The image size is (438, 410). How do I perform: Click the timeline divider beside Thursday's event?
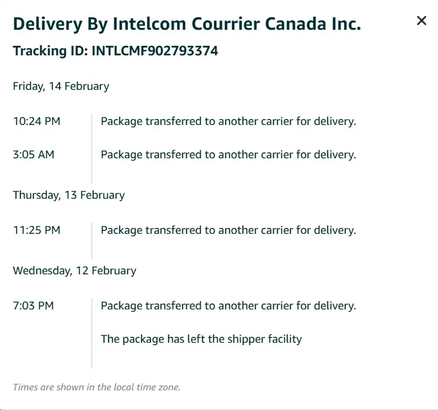pyautogui.click(x=92, y=240)
